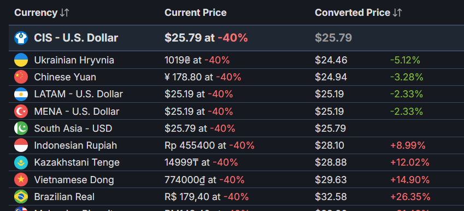Click the Chinese flag icon
Viewport: 464px width, 211px height.
coord(21,77)
